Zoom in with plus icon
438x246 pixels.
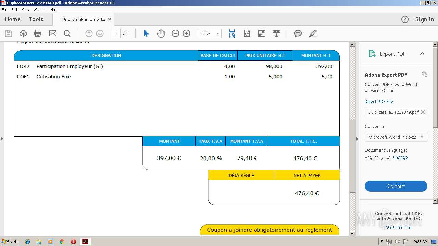click(186, 33)
